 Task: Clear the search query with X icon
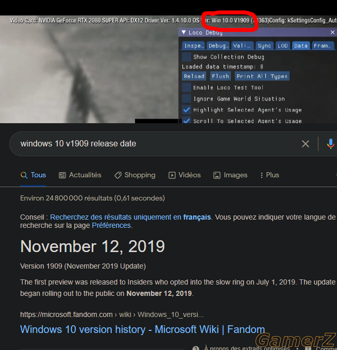pyautogui.click(x=305, y=144)
